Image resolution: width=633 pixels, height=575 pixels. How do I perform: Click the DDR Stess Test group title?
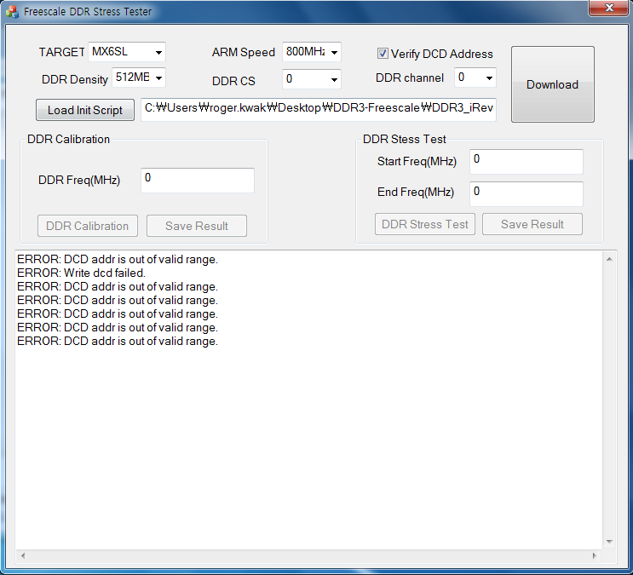tap(404, 139)
